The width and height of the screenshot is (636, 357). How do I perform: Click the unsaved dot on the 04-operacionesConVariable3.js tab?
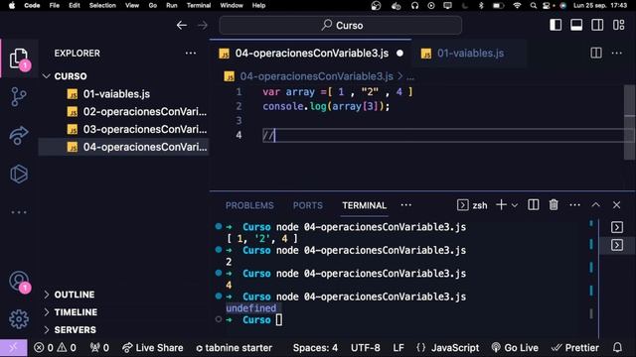coord(399,54)
